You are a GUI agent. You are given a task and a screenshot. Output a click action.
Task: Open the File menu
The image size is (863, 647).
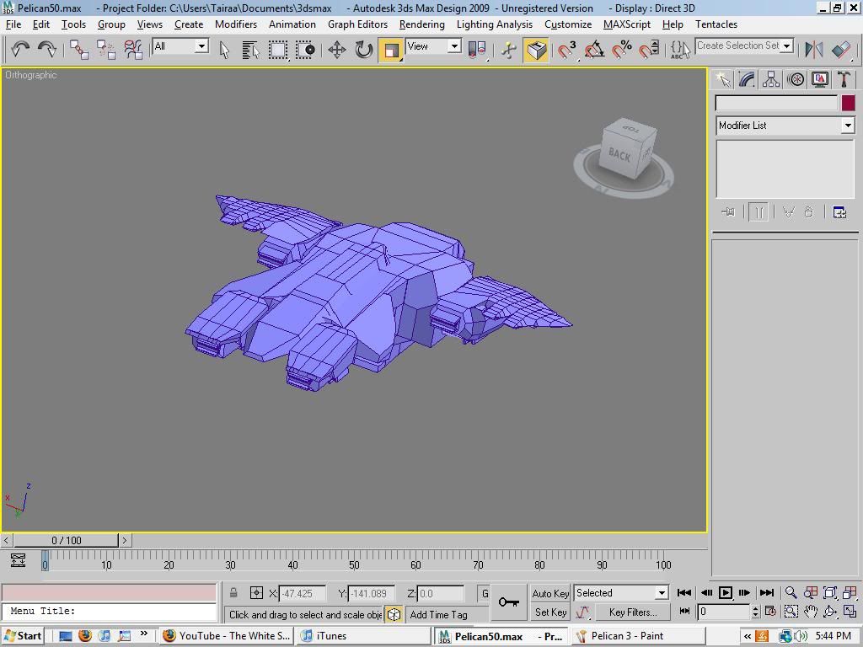tap(13, 24)
